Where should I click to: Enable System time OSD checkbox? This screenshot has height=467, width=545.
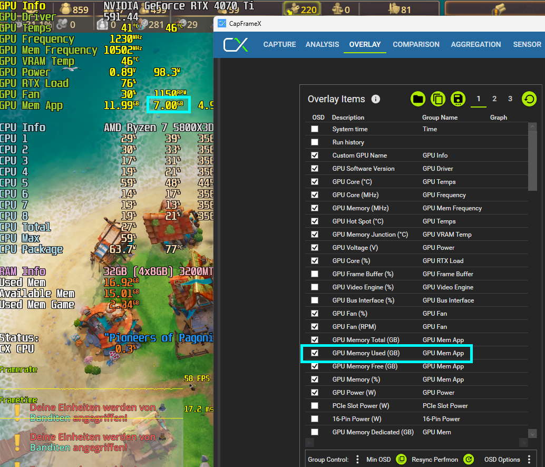click(315, 129)
